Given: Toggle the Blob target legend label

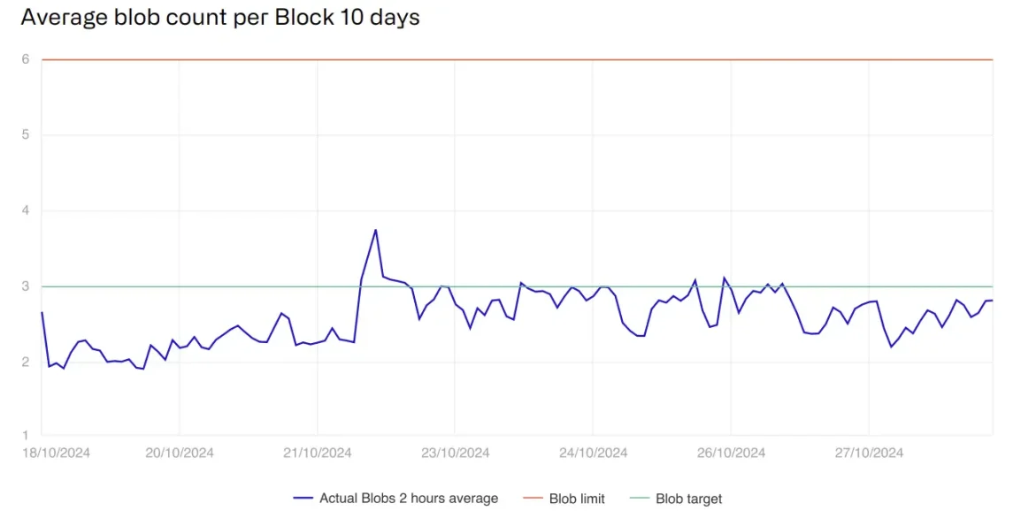Looking at the screenshot, I should pos(688,499).
